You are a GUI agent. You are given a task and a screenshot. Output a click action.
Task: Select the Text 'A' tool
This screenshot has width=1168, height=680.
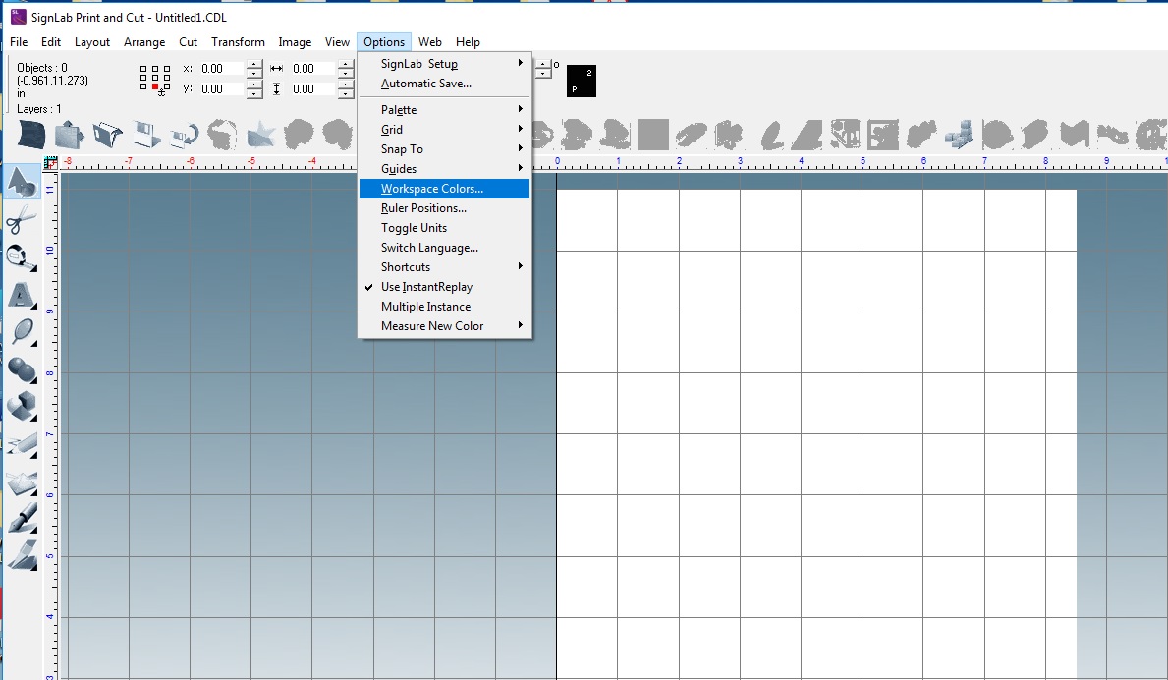[22, 295]
